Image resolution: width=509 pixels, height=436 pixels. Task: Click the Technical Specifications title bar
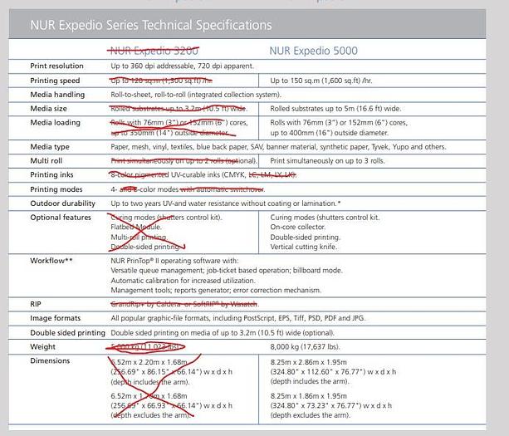[x=150, y=25]
